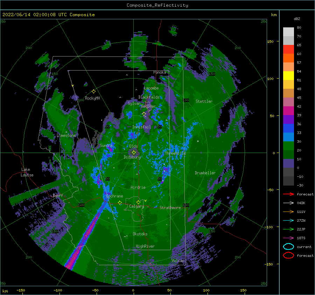The width and height of the screenshot is (315, 295).
Task: Click the Didsbury label
Action: (x=132, y=157)
